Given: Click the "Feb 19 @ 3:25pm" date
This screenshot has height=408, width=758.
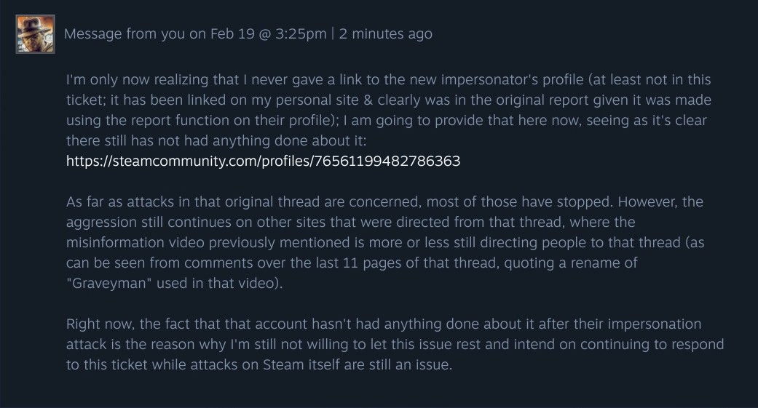Looking at the screenshot, I should (x=268, y=34).
